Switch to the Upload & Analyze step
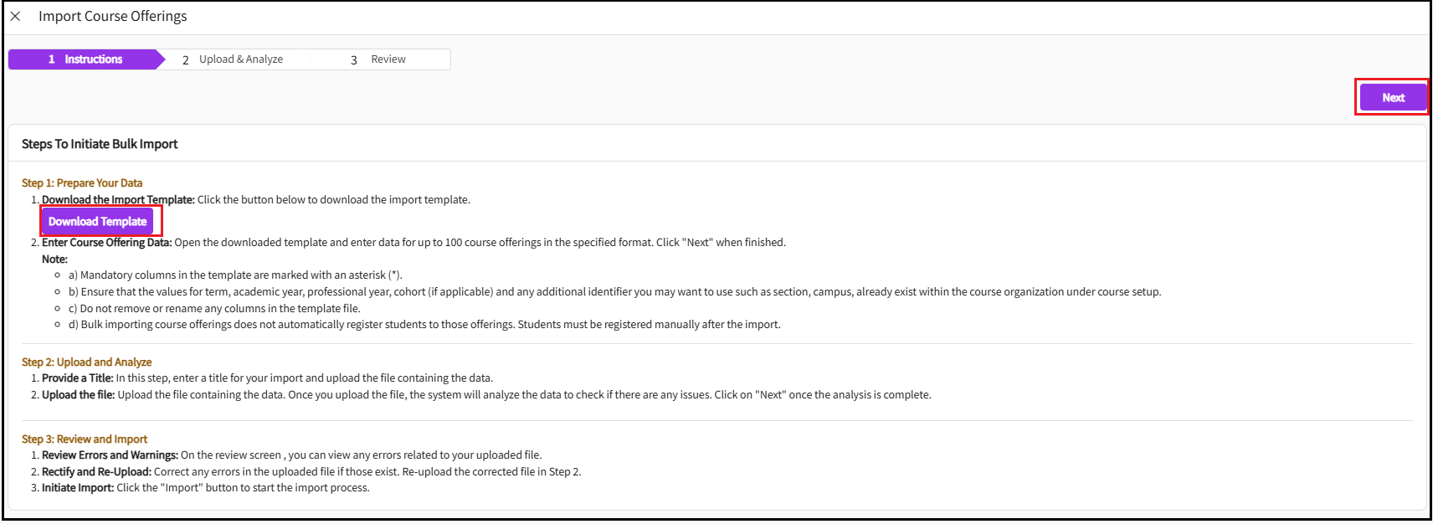1433x524 pixels. pos(241,59)
